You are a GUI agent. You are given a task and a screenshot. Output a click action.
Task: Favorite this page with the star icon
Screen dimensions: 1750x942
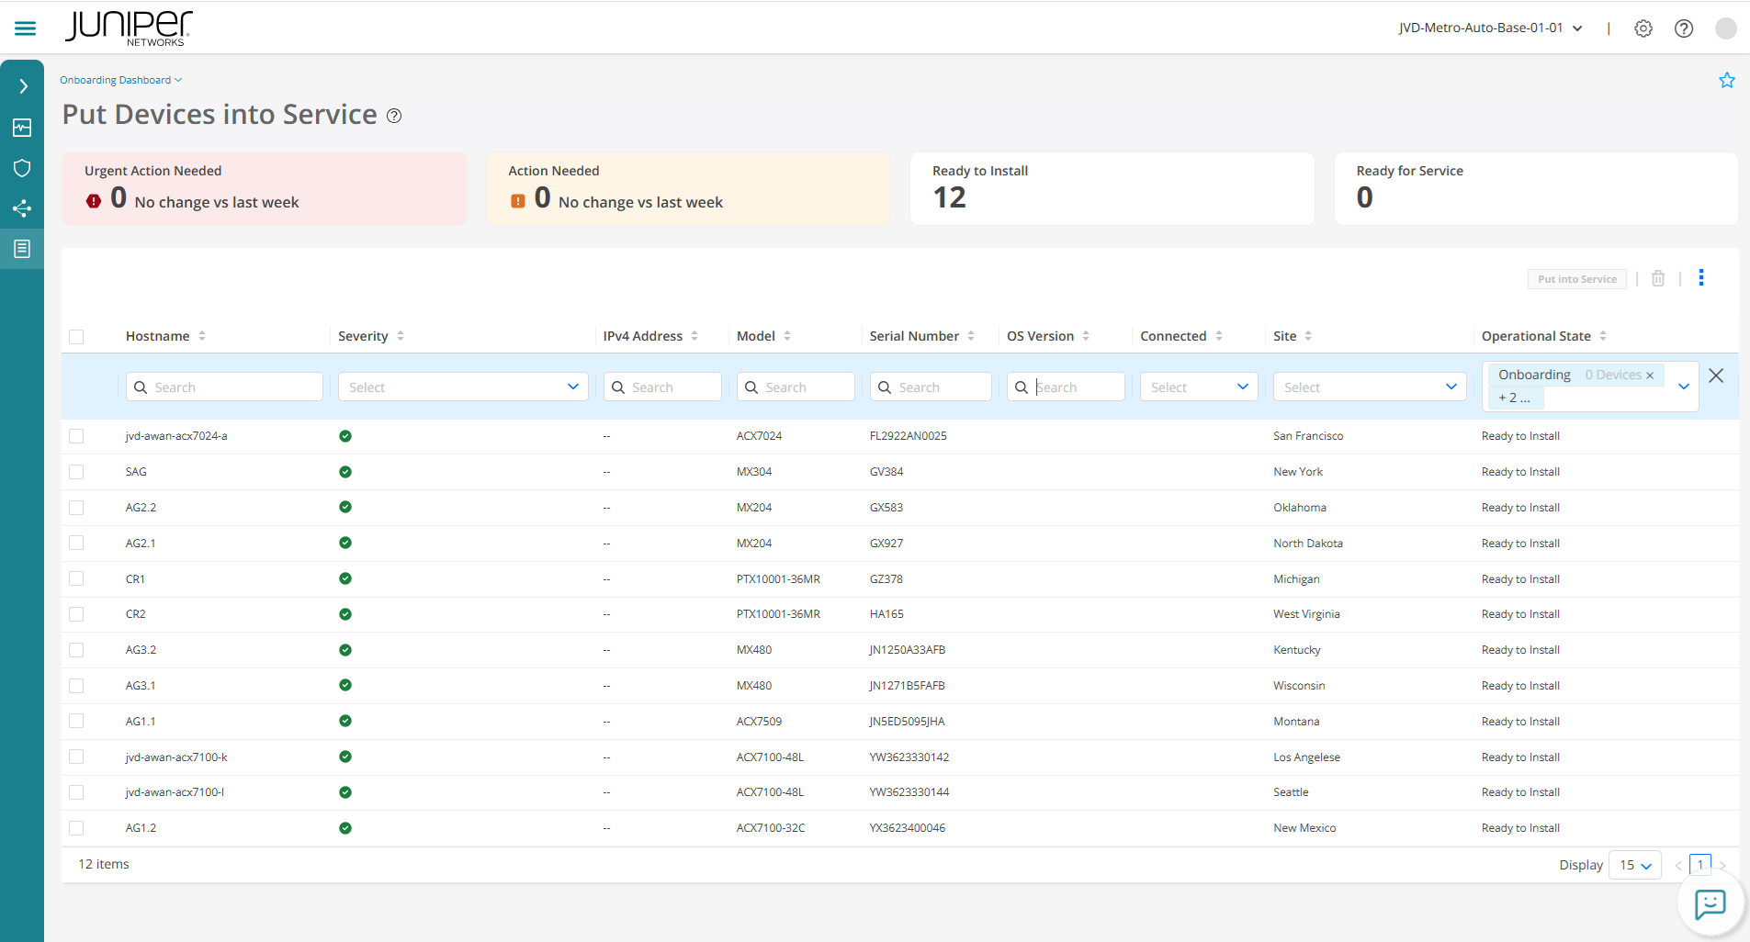pyautogui.click(x=1727, y=81)
